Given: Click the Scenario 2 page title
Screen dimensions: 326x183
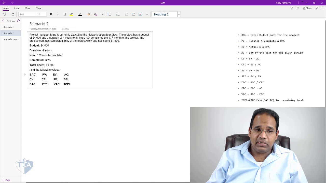Looking at the screenshot, I should click(39, 24).
